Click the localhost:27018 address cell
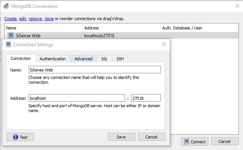Screen dimensions: 243x150 99,36
